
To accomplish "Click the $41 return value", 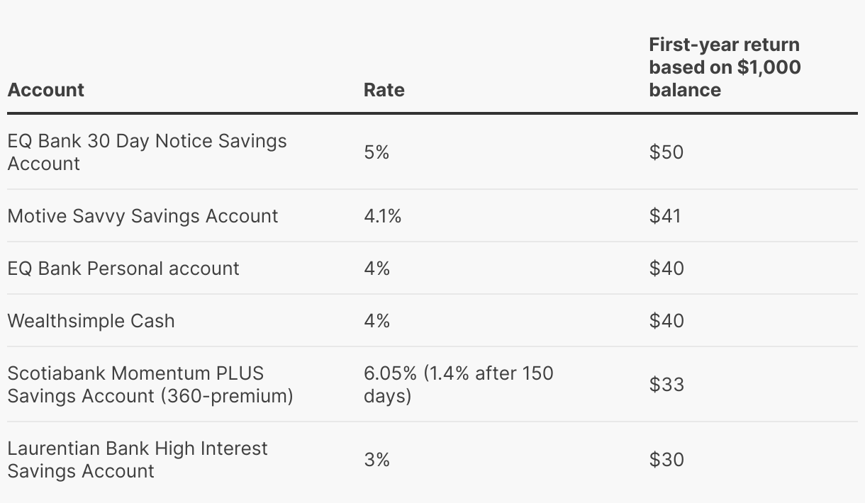I will (664, 216).
